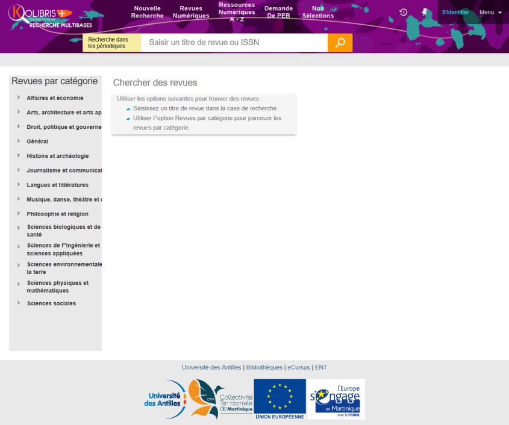Focus the journal title or ISSN search field
Viewport: 509px width, 425px height.
234,43
